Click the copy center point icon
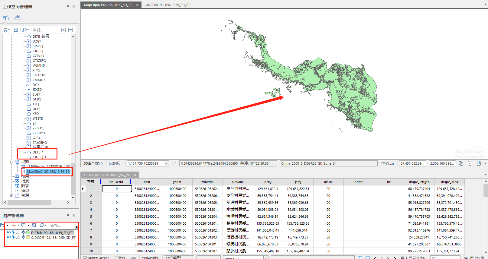 [x=461, y=163]
